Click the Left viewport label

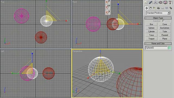click(x=2, y=51)
